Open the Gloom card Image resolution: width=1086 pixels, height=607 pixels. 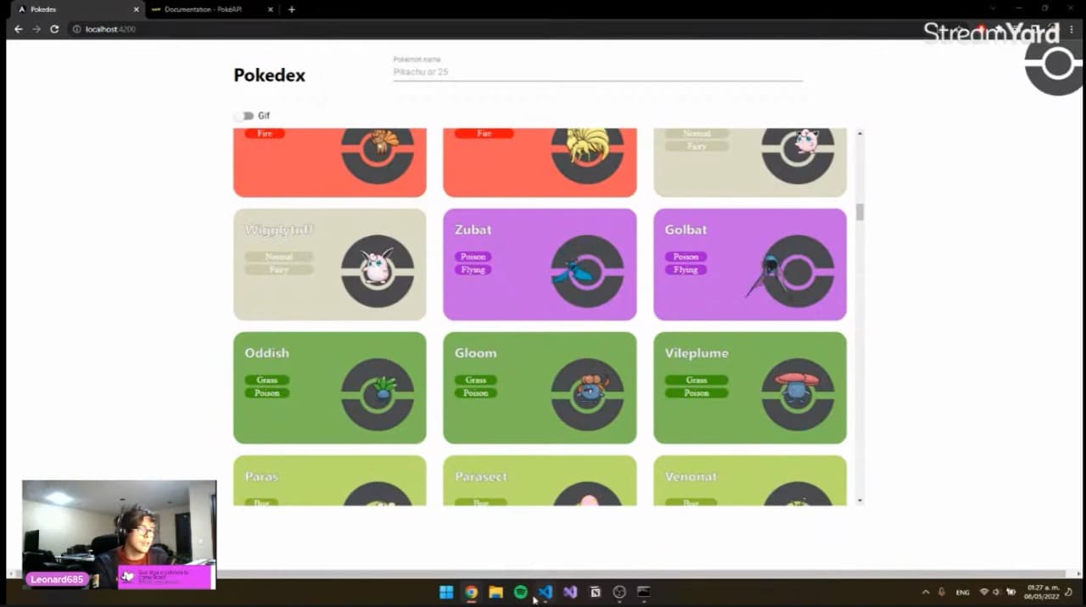(x=540, y=387)
